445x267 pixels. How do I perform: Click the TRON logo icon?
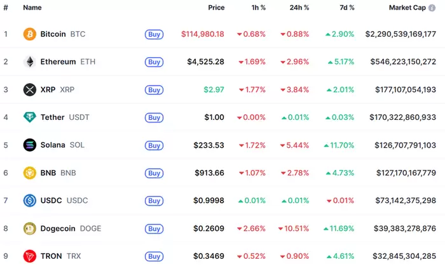[29, 256]
